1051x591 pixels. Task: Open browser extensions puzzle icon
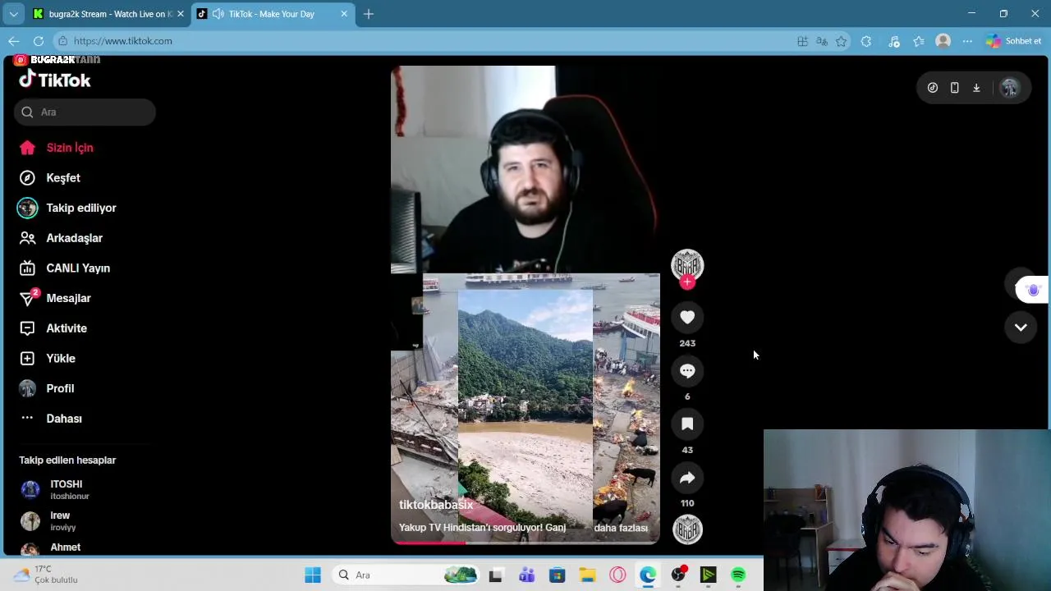(x=866, y=41)
